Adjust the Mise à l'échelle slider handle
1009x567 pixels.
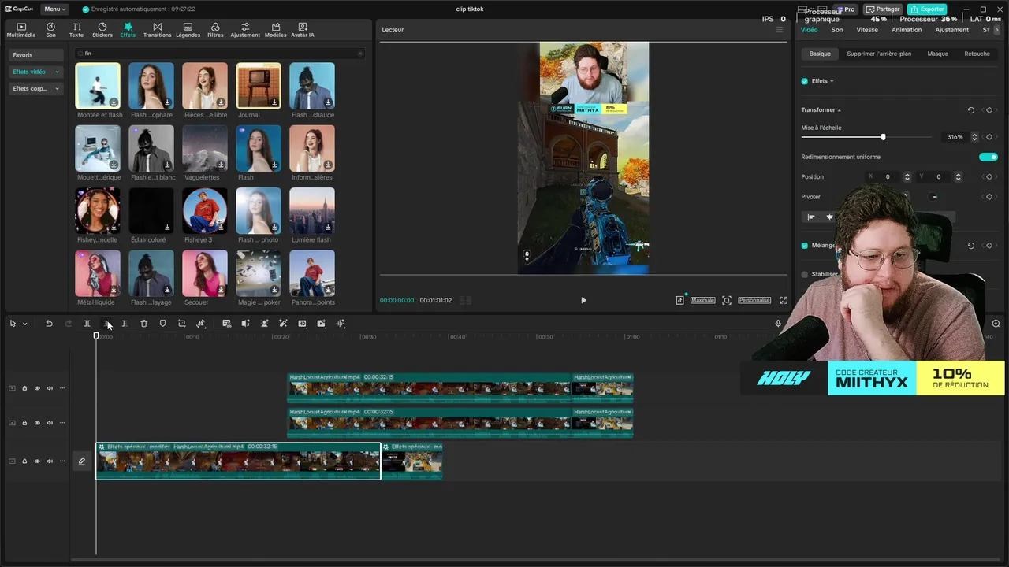(883, 137)
